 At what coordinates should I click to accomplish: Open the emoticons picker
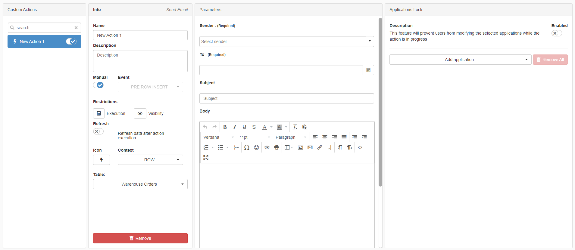coord(256,147)
